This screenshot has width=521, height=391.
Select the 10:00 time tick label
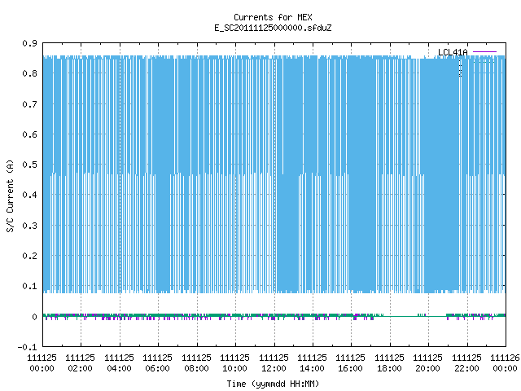pos(235,368)
